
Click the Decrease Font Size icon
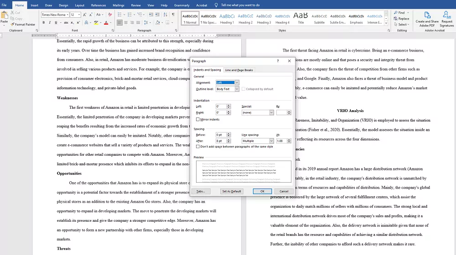(91, 15)
